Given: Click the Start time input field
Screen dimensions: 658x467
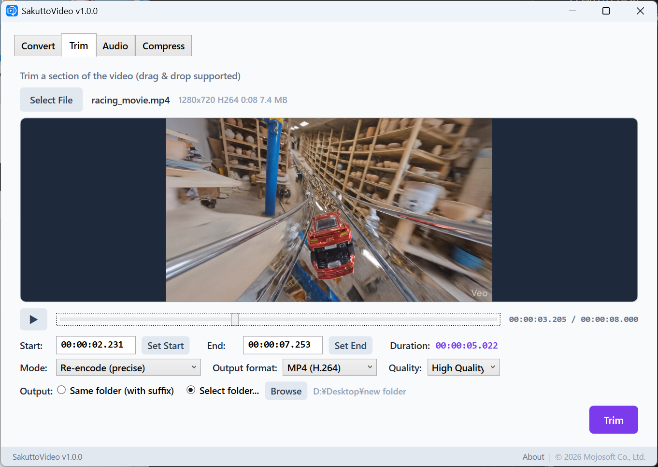Looking at the screenshot, I should point(96,345).
